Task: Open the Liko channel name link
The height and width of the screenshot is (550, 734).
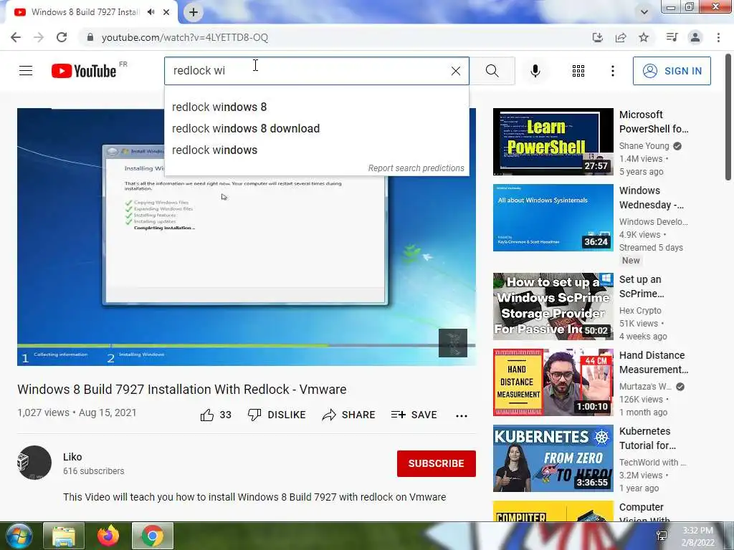Action: 72,457
